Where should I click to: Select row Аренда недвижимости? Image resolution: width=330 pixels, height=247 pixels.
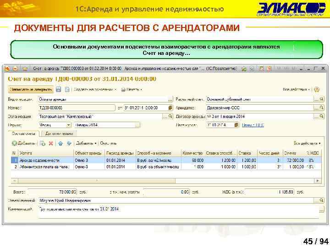pyautogui.click(x=166, y=160)
